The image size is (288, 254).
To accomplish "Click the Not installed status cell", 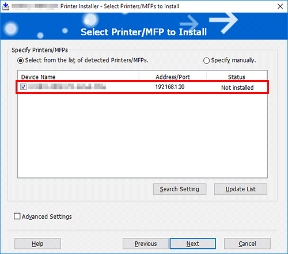I will (x=237, y=88).
